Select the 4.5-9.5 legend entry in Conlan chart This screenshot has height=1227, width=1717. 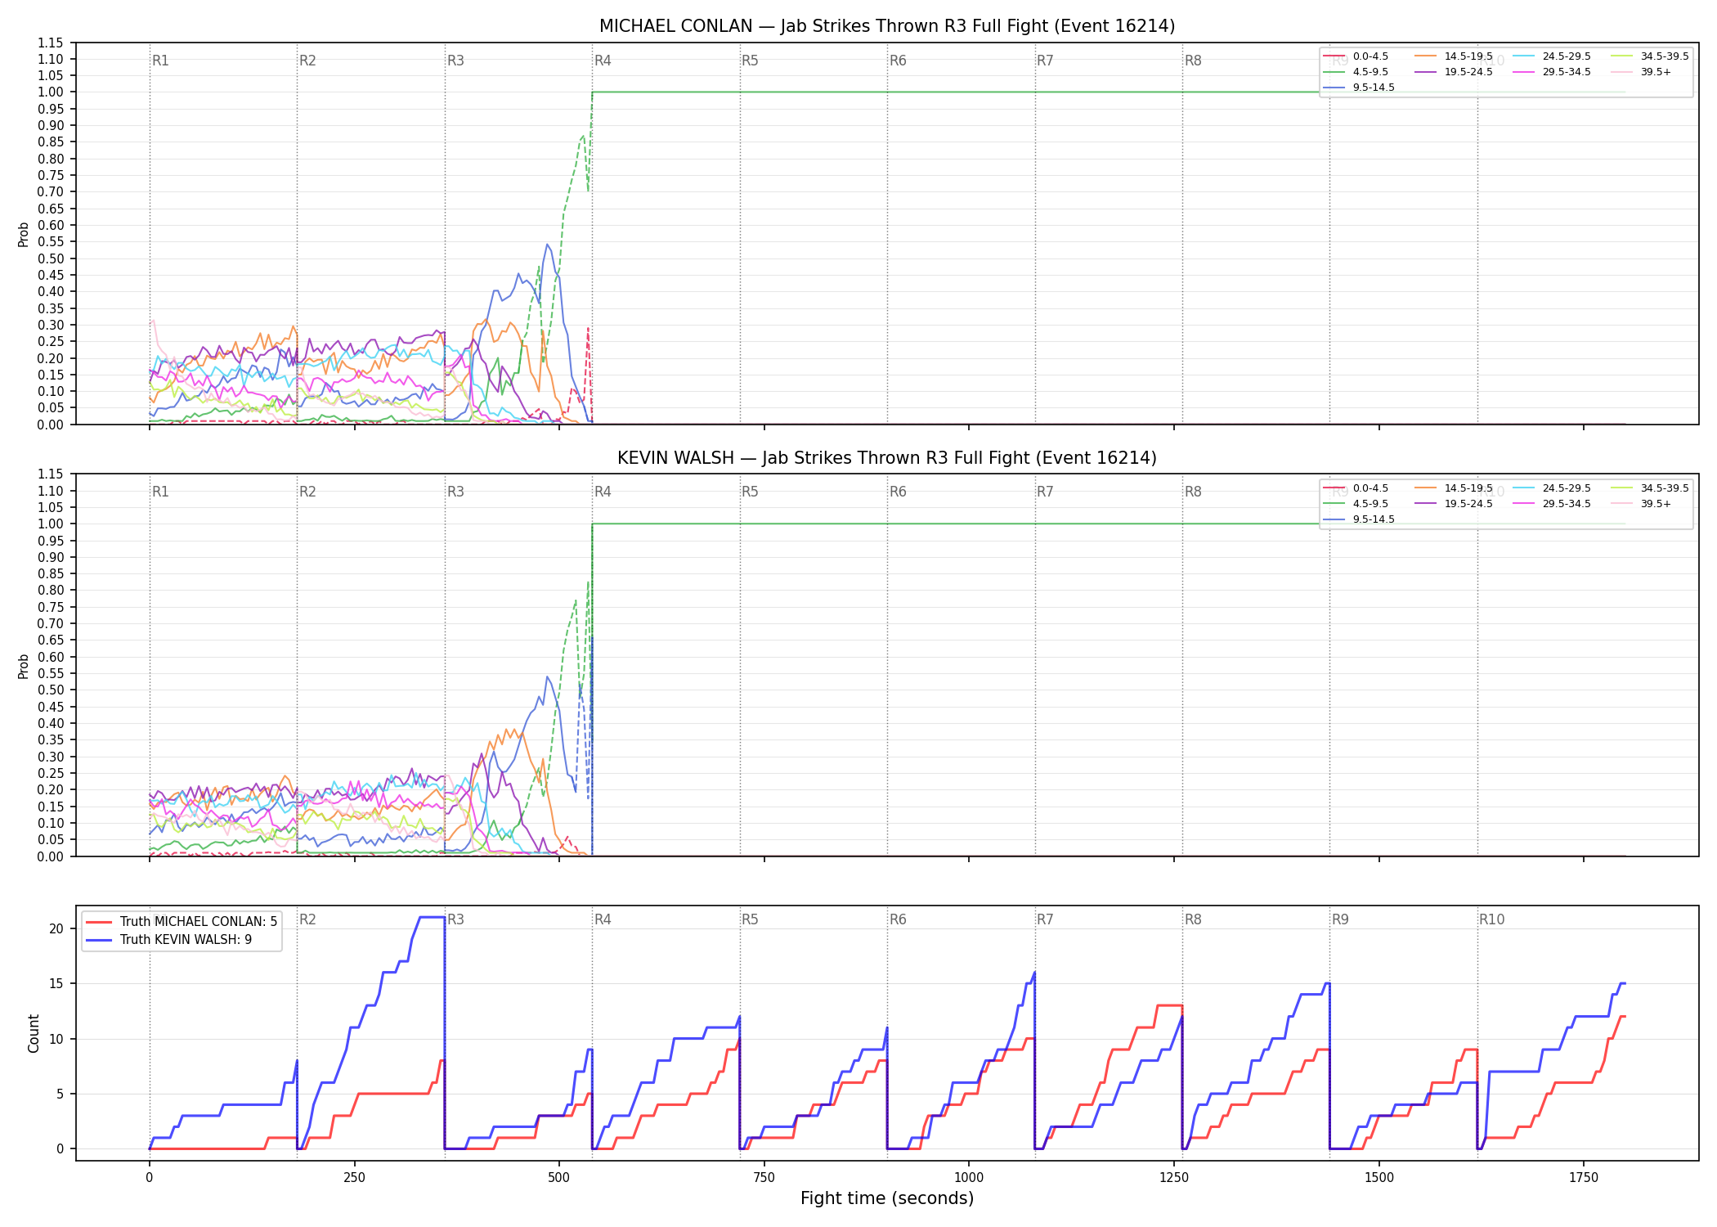1356,72
